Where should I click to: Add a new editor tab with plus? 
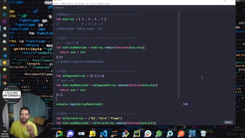[83, 8]
